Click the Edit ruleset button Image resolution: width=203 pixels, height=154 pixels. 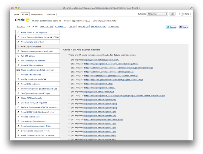(x=172, y=14)
